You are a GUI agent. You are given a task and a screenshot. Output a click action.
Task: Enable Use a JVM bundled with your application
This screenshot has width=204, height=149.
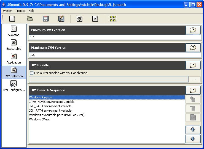(31, 73)
